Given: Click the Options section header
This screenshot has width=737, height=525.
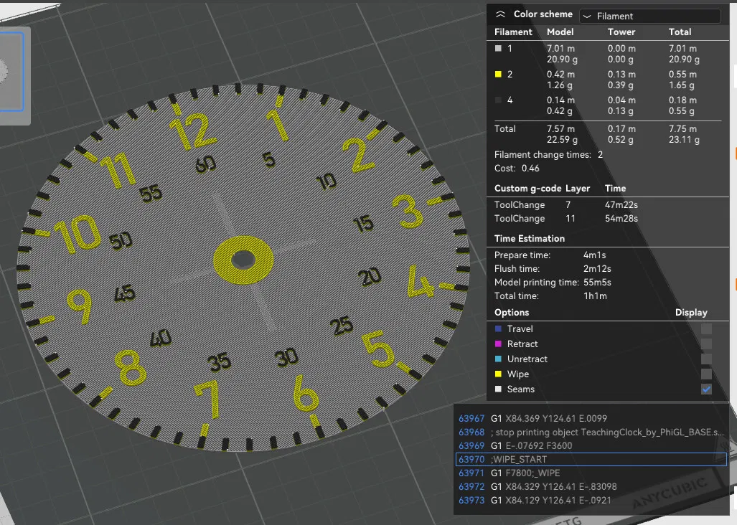Looking at the screenshot, I should [x=512, y=312].
